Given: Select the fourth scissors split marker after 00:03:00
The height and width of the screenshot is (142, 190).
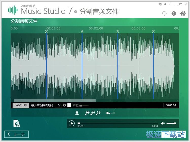Looking at the screenshot, I should click(153, 31).
